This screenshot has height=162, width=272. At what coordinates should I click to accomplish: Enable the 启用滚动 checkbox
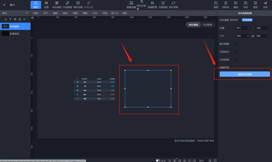tap(236, 52)
